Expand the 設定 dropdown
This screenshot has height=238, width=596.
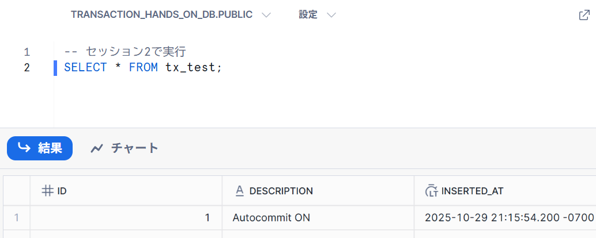[x=316, y=15]
